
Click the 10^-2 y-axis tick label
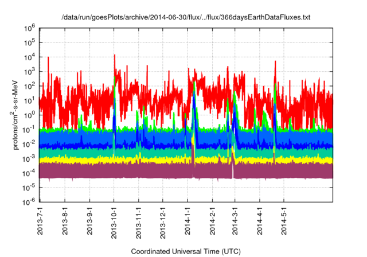[29, 144]
